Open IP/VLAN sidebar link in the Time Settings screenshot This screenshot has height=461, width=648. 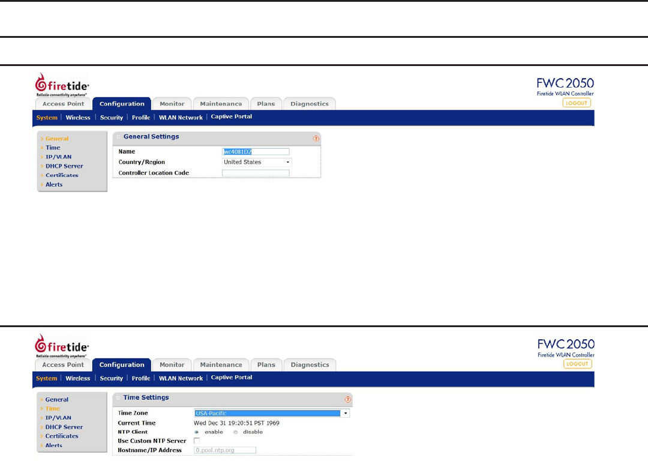point(58,418)
